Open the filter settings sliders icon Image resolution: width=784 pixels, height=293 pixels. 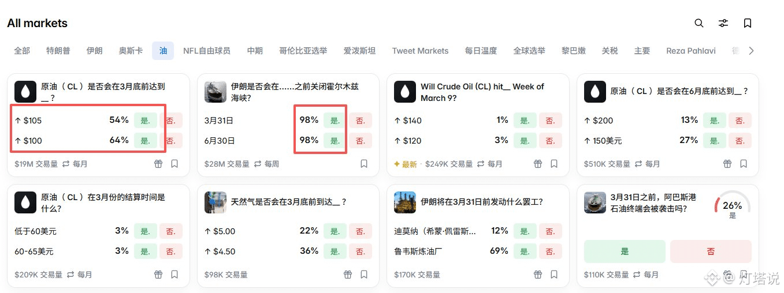723,23
